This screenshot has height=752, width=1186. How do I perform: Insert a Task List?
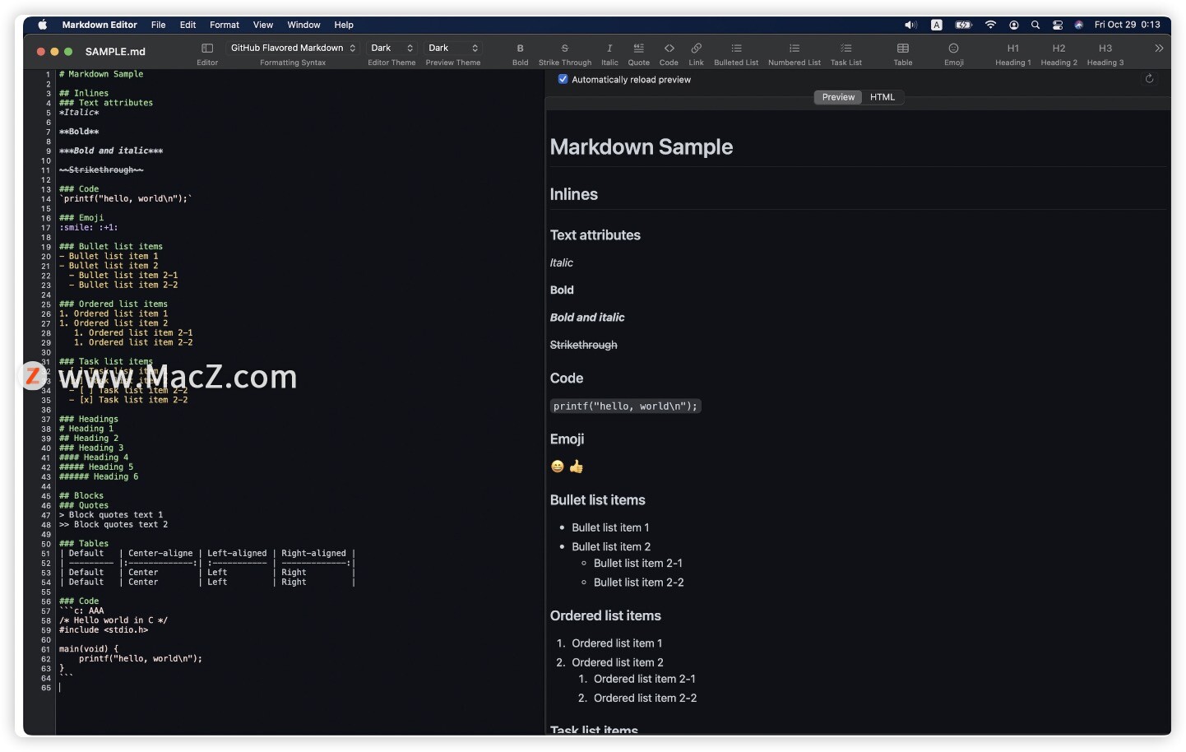(845, 49)
